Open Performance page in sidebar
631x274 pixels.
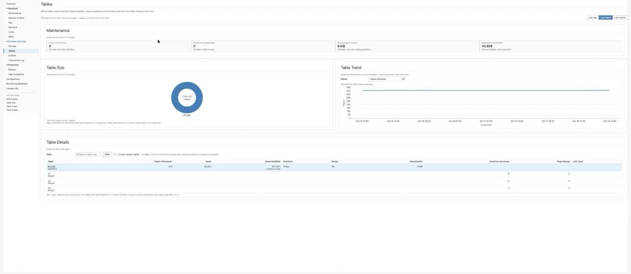(14, 13)
